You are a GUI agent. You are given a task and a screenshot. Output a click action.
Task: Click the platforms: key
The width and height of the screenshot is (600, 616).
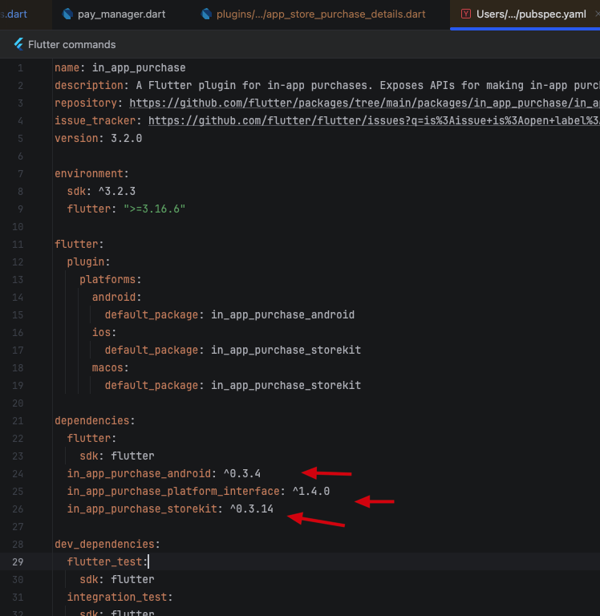tap(111, 279)
